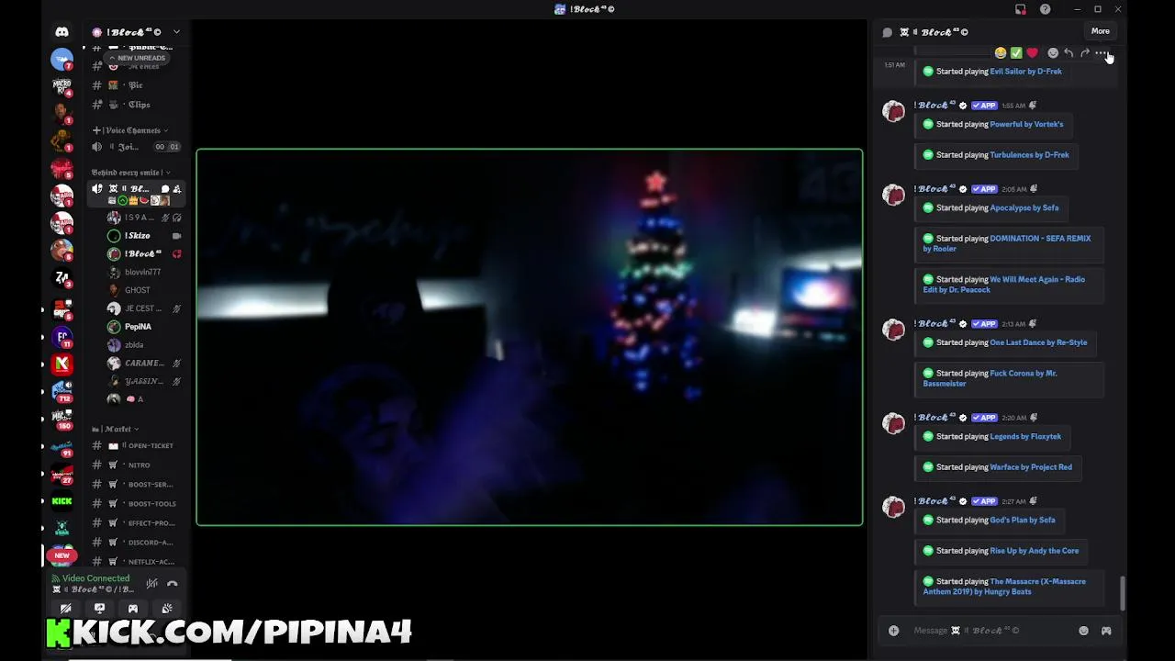
Task: React with the red heart emoji
Action: coord(1032,53)
